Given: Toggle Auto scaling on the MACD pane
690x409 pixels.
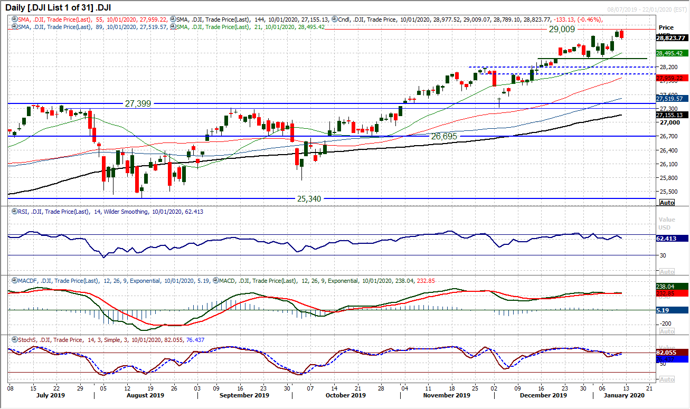Looking at the screenshot, I should coord(667,330).
